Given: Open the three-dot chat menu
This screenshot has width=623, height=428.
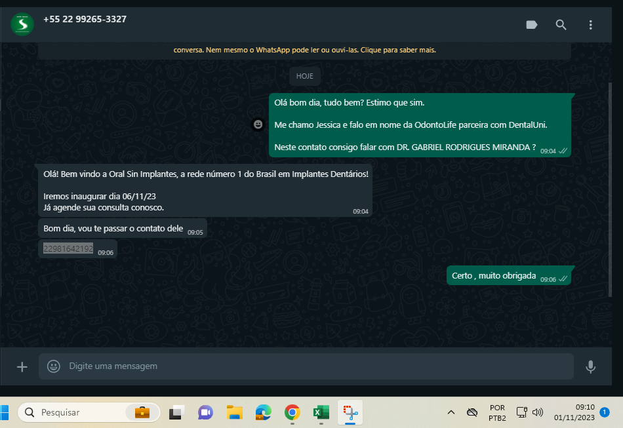Looking at the screenshot, I should point(590,25).
